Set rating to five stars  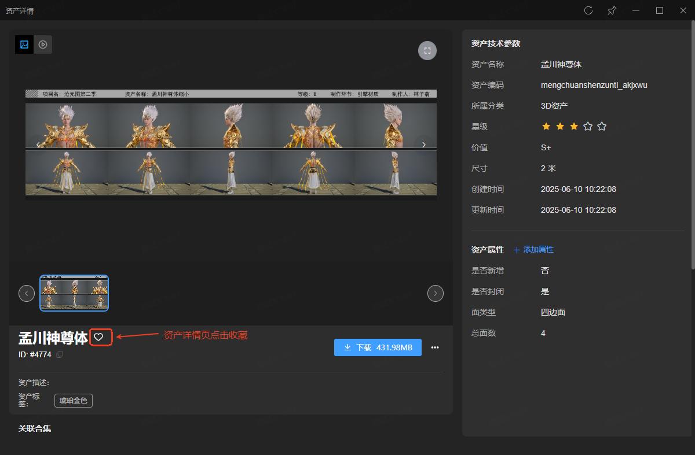pyautogui.click(x=602, y=127)
